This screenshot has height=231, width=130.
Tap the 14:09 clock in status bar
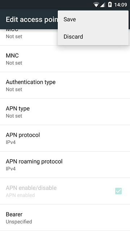click(121, 5)
